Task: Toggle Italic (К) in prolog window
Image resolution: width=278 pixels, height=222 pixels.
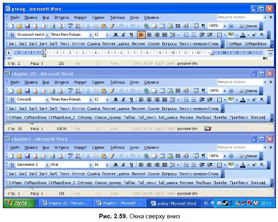Action: pyautogui.click(x=124, y=35)
